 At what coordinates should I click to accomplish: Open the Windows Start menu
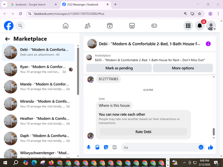5,163
